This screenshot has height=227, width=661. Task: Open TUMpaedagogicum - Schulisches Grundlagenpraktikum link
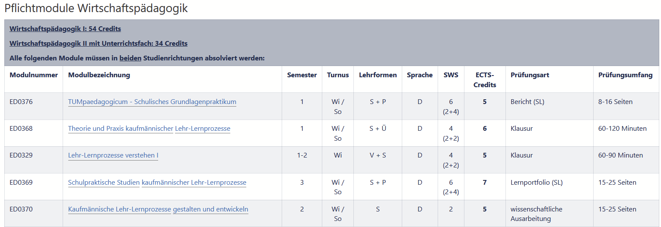[x=152, y=102]
